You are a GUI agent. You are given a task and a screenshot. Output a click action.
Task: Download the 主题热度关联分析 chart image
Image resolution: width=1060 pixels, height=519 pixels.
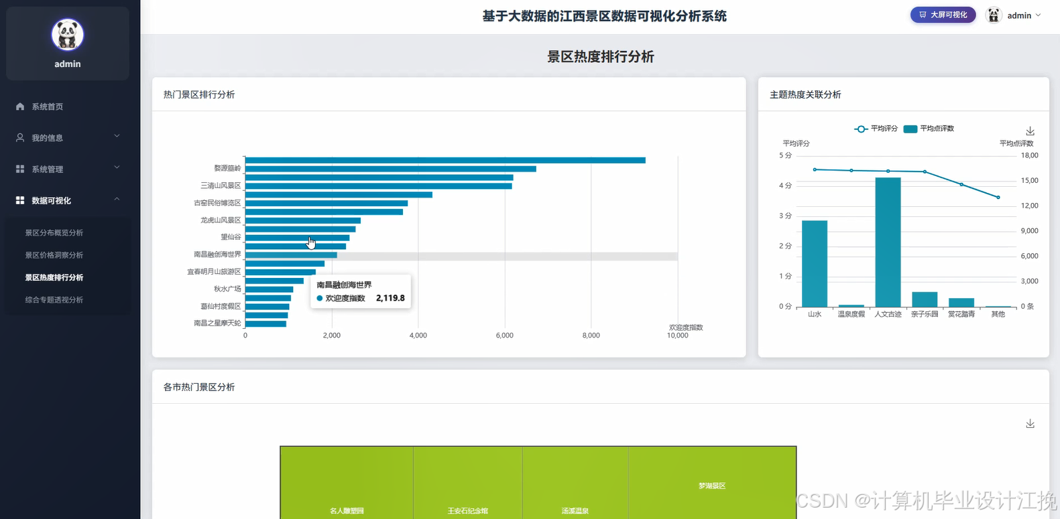tap(1030, 131)
